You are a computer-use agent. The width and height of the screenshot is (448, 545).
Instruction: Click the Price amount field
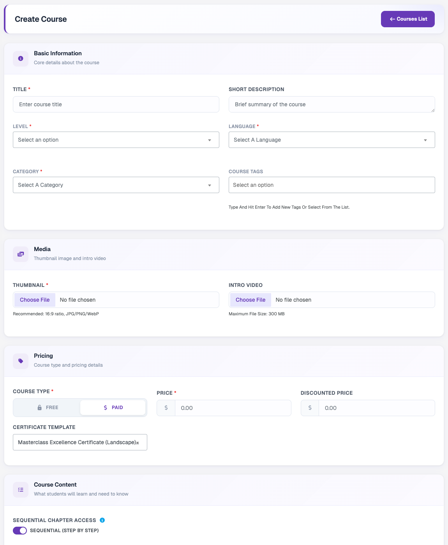click(x=233, y=408)
